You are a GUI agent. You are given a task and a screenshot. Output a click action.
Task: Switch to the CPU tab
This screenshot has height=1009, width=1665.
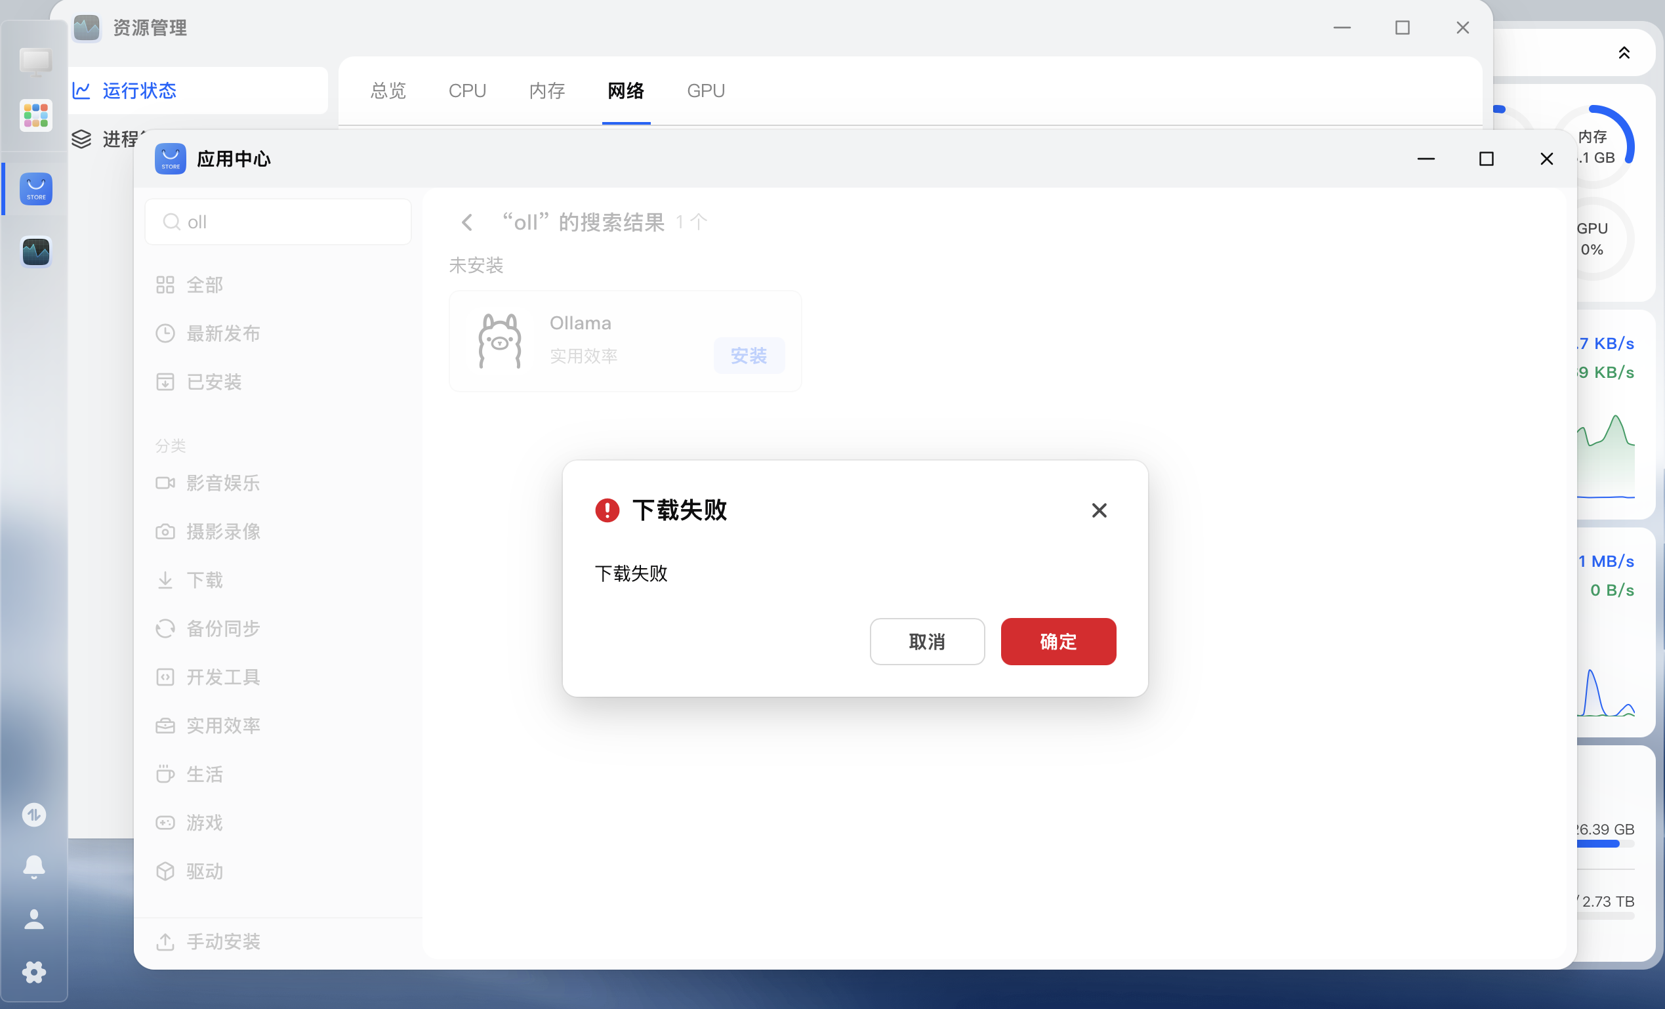click(x=468, y=90)
